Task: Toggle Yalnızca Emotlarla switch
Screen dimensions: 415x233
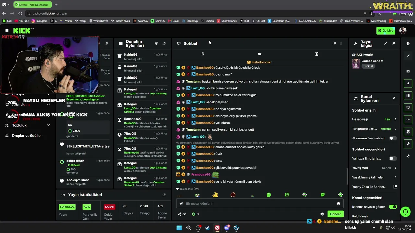Action: (x=393, y=158)
